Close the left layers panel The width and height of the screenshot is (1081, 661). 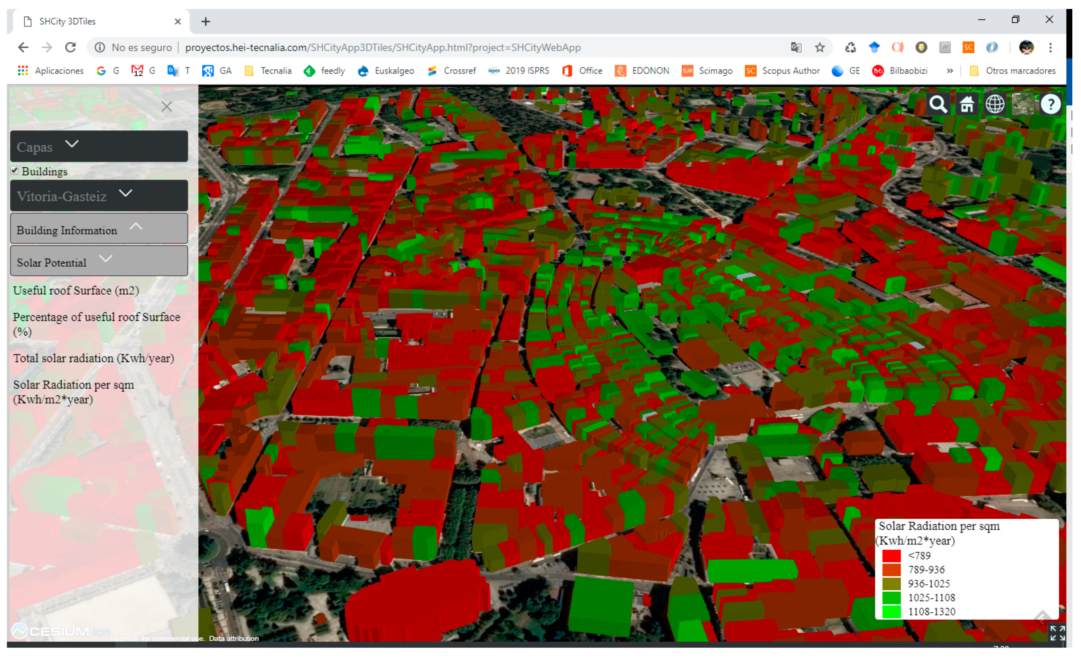click(x=167, y=106)
